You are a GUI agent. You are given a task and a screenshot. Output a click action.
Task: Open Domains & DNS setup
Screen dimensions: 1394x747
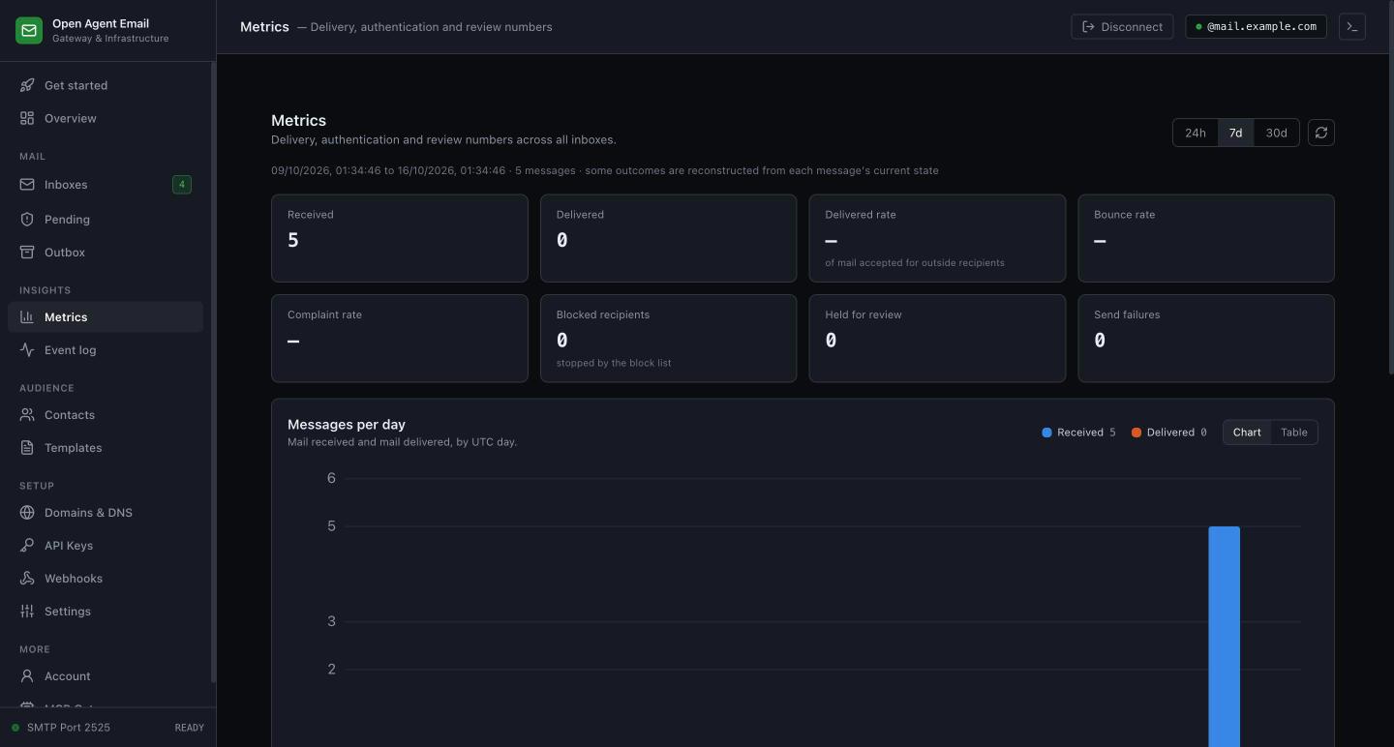pyautogui.click(x=106, y=512)
